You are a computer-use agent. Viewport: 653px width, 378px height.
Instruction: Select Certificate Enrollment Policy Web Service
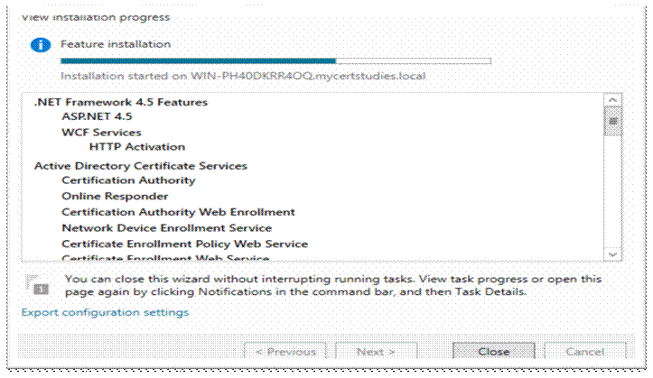tap(185, 244)
